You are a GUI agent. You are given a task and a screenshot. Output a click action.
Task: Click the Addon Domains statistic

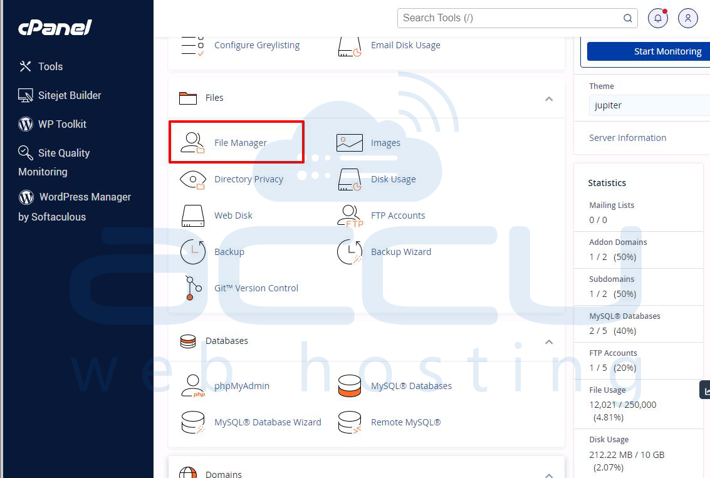pyautogui.click(x=638, y=250)
